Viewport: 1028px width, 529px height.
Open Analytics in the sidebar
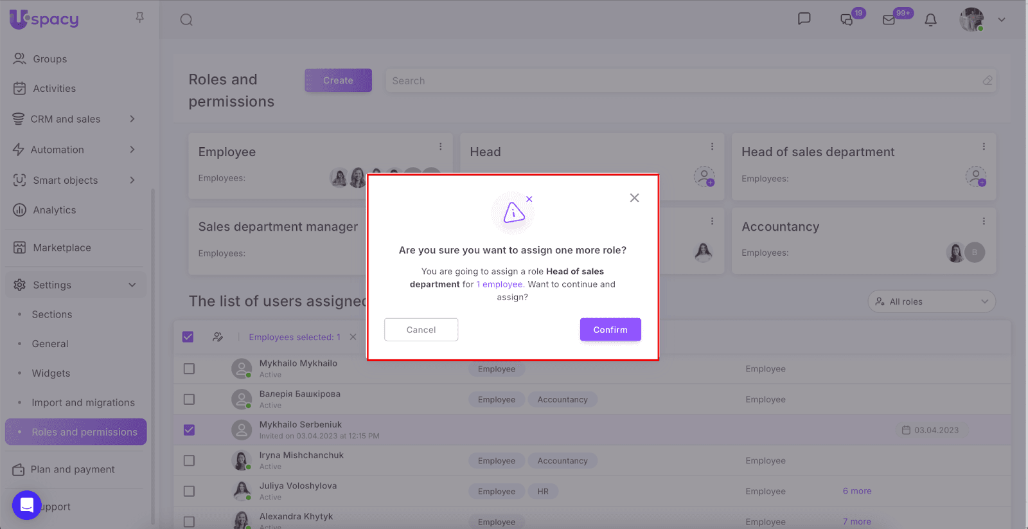pyautogui.click(x=54, y=210)
